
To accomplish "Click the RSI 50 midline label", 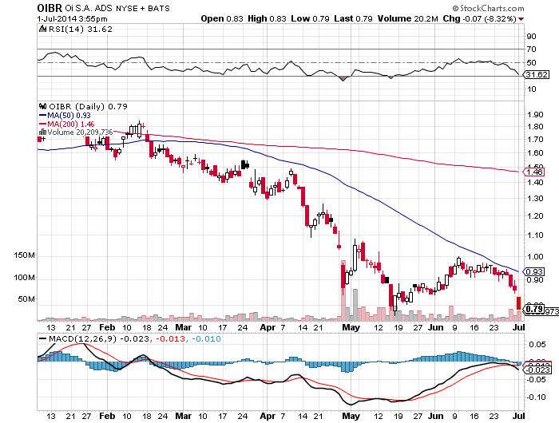I will (x=532, y=63).
